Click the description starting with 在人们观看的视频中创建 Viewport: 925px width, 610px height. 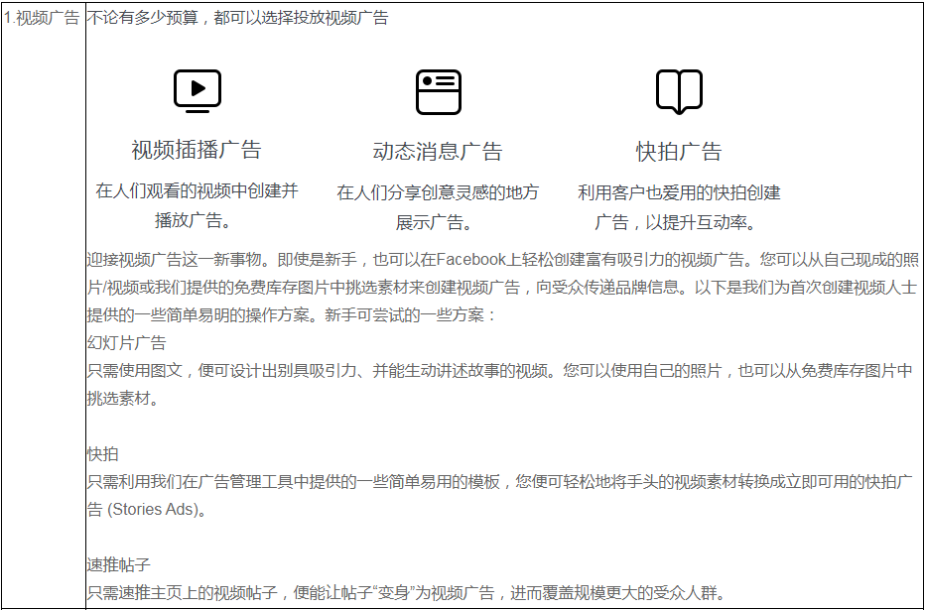(x=197, y=205)
